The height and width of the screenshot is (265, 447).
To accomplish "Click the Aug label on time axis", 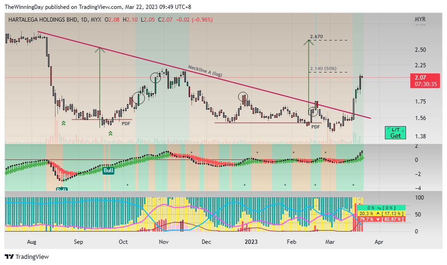I will click(x=32, y=242).
